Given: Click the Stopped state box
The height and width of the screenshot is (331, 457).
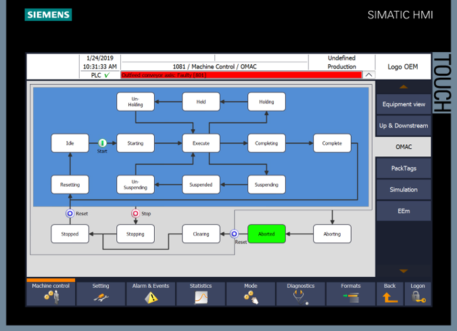Looking at the screenshot, I should point(70,234).
